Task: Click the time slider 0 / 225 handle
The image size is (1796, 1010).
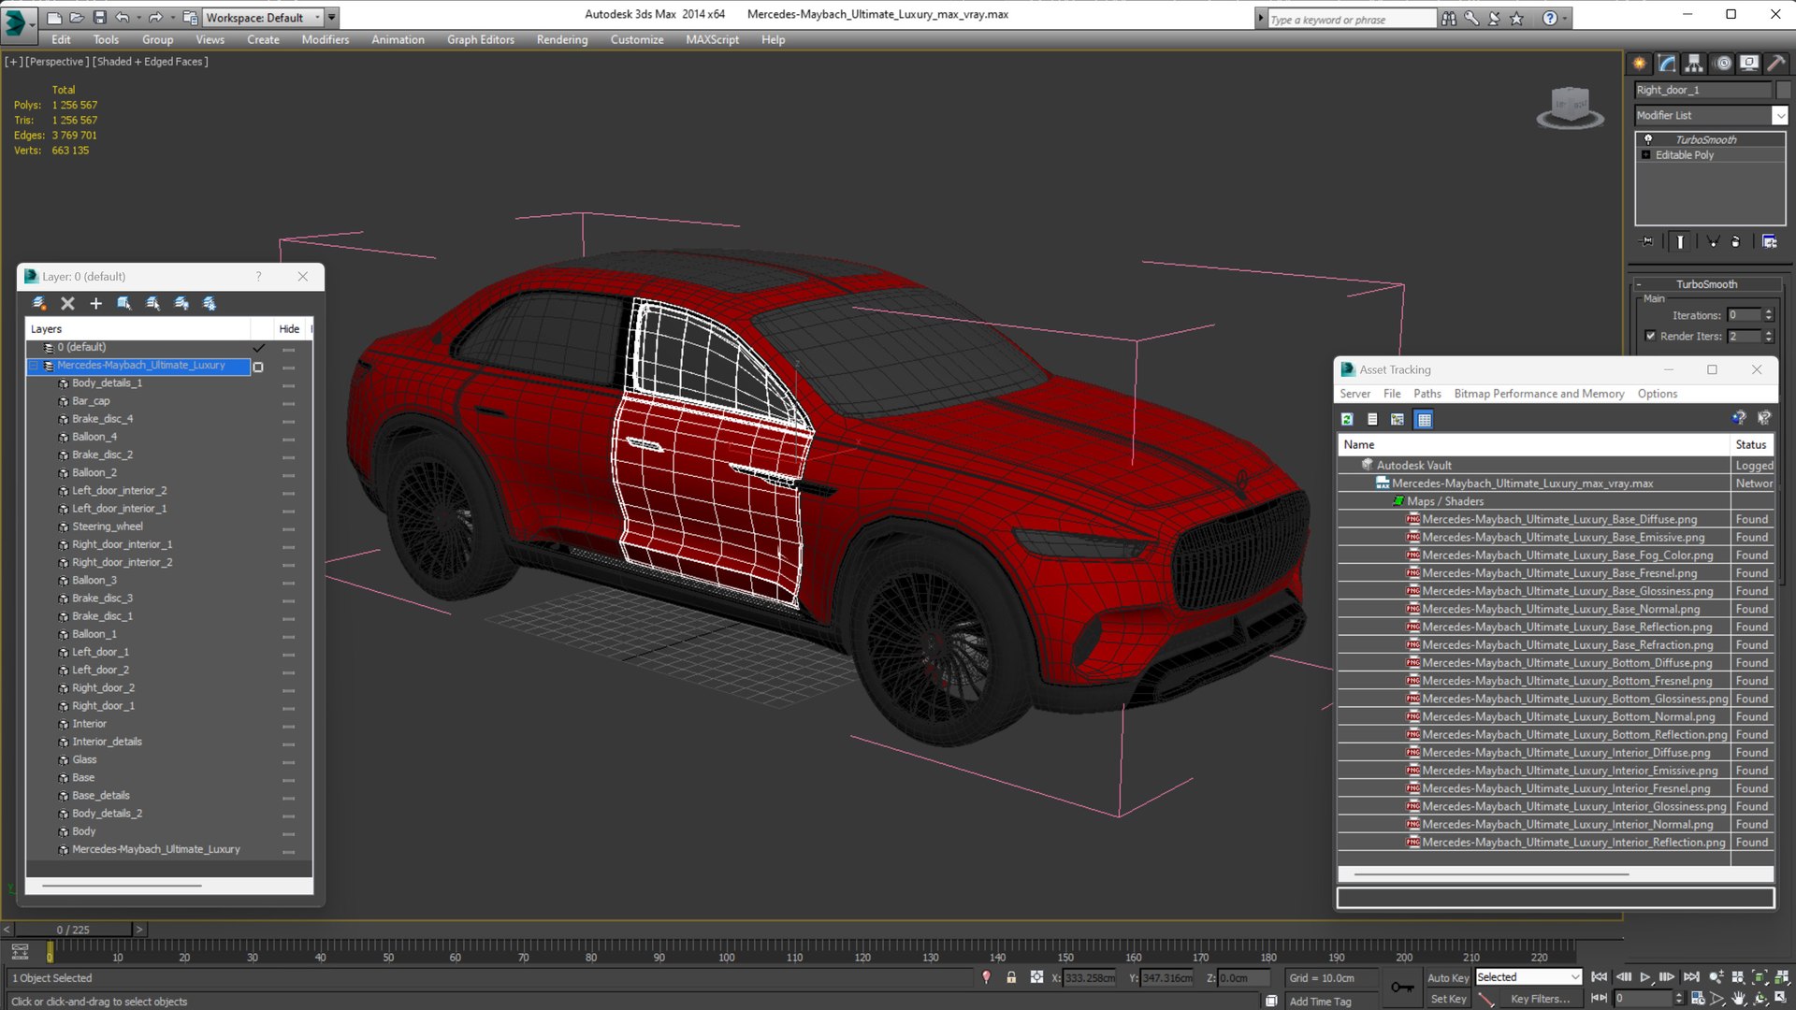Action: (73, 930)
